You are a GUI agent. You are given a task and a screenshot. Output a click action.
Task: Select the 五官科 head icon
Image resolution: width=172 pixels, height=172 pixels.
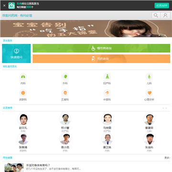point(65,93)
